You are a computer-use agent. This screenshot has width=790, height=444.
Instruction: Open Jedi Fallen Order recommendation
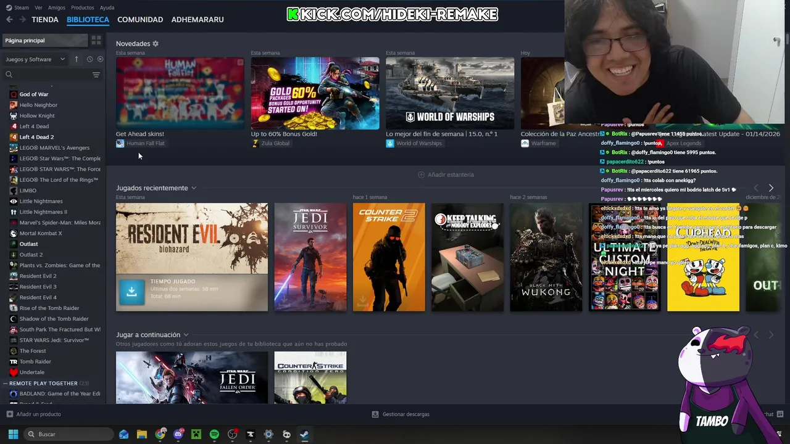(192, 377)
